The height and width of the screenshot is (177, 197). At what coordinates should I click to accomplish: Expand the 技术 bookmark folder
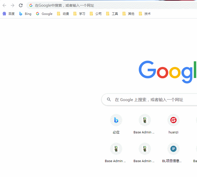point(145,14)
